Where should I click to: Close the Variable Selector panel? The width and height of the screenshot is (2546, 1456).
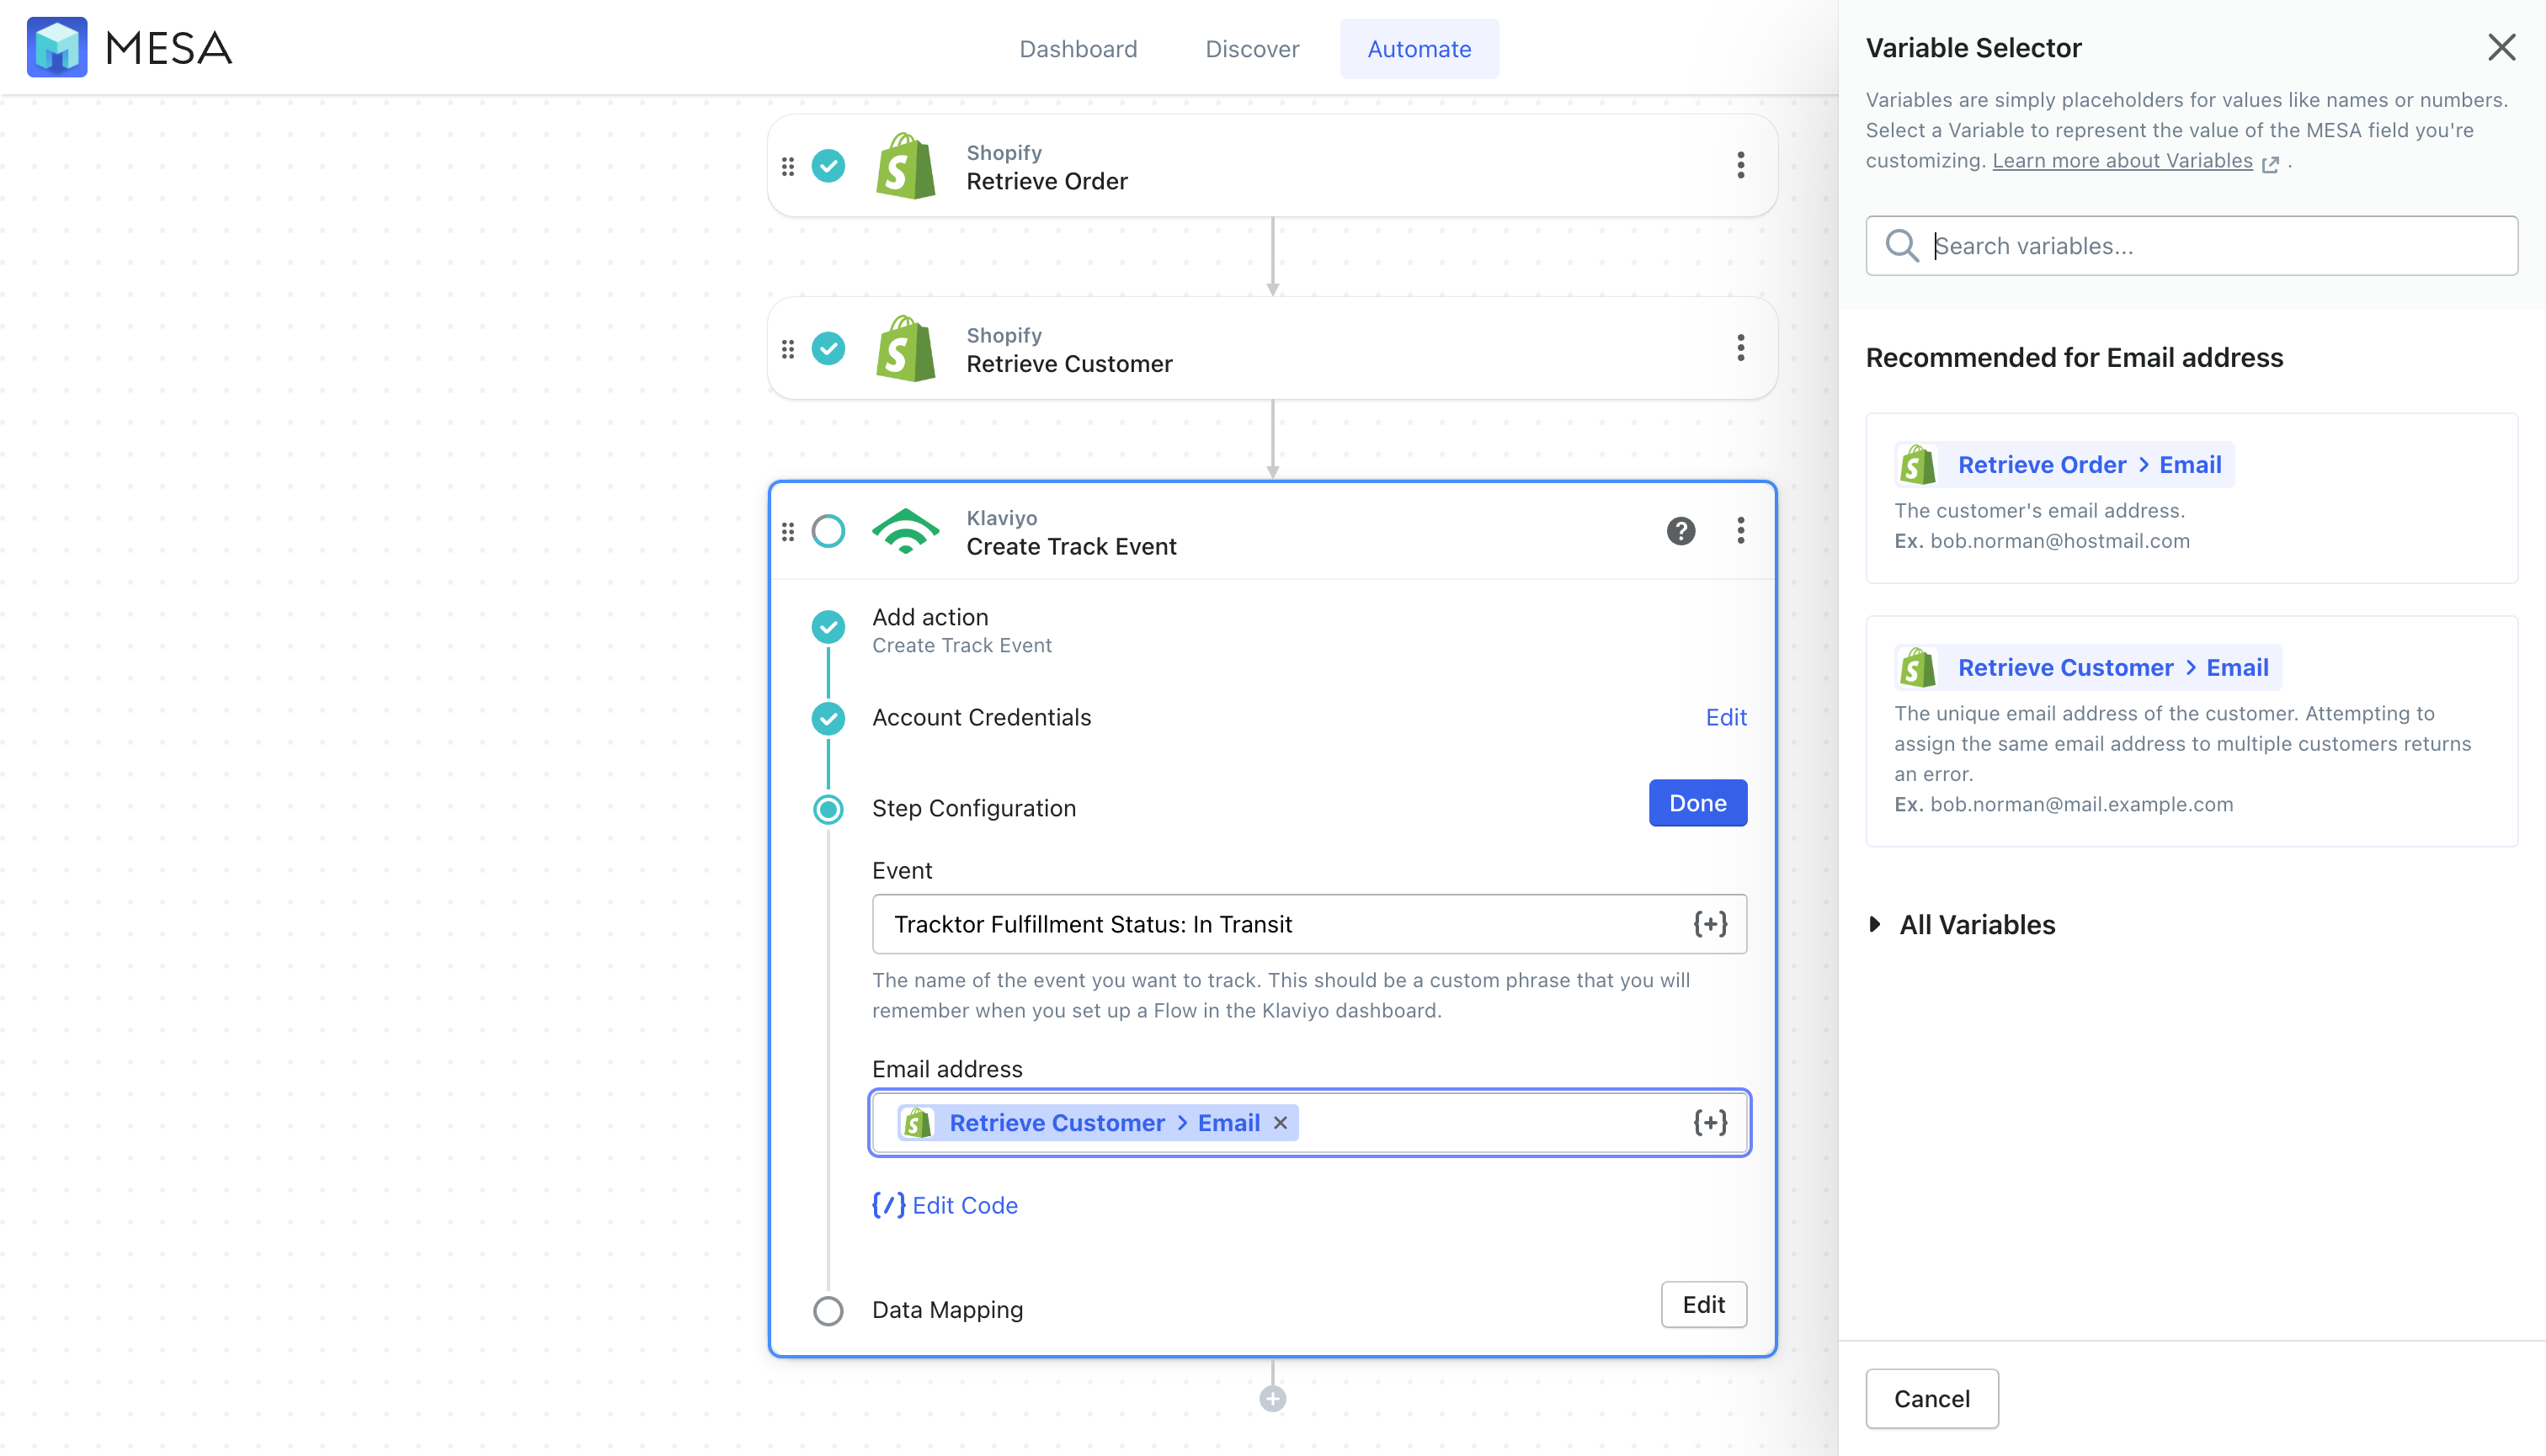pos(2502,47)
